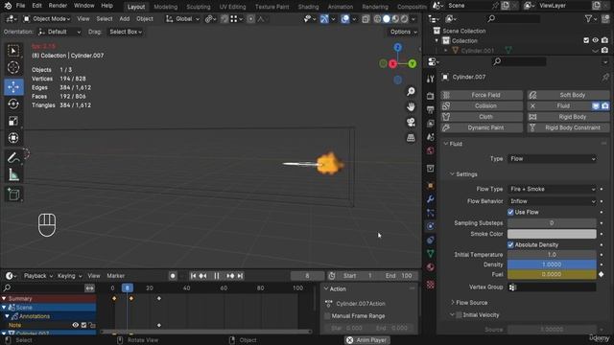Click the Y axis on navigation gizmo
The image size is (614, 345).
coord(412,63)
